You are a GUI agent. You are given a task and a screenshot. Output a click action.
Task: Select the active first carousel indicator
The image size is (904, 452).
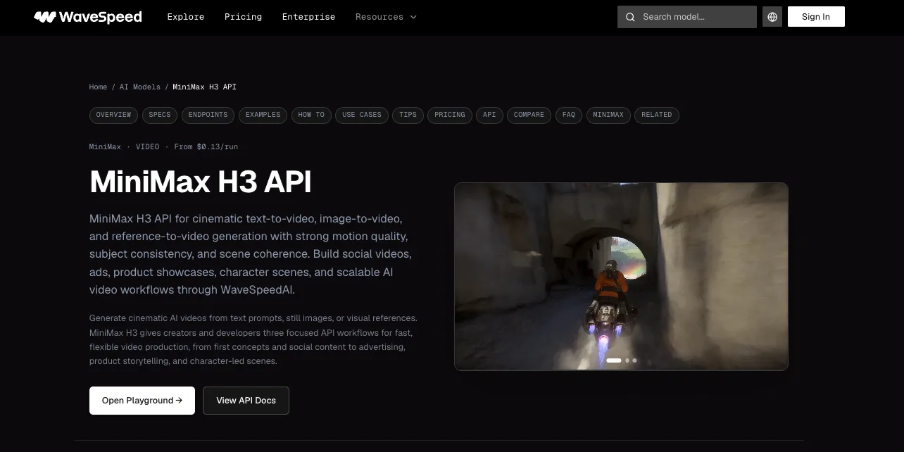(614, 360)
